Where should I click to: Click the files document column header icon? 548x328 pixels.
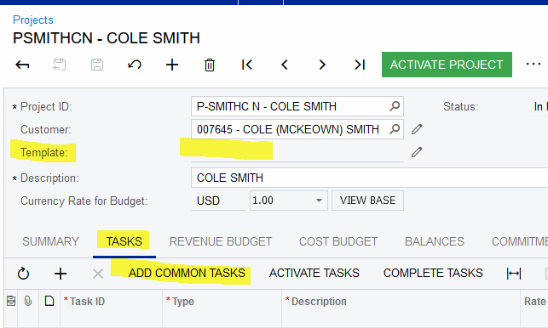[49, 301]
